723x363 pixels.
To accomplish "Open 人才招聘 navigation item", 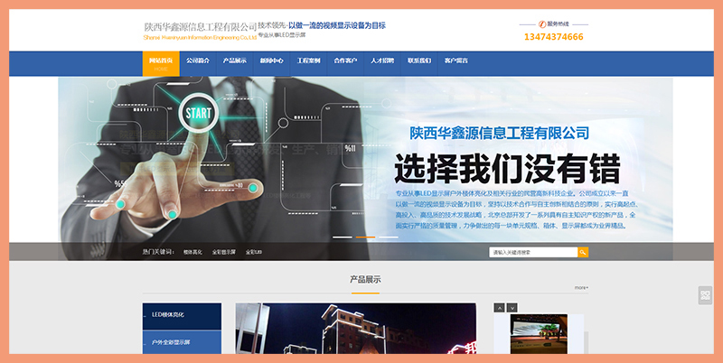I will 382,60.
